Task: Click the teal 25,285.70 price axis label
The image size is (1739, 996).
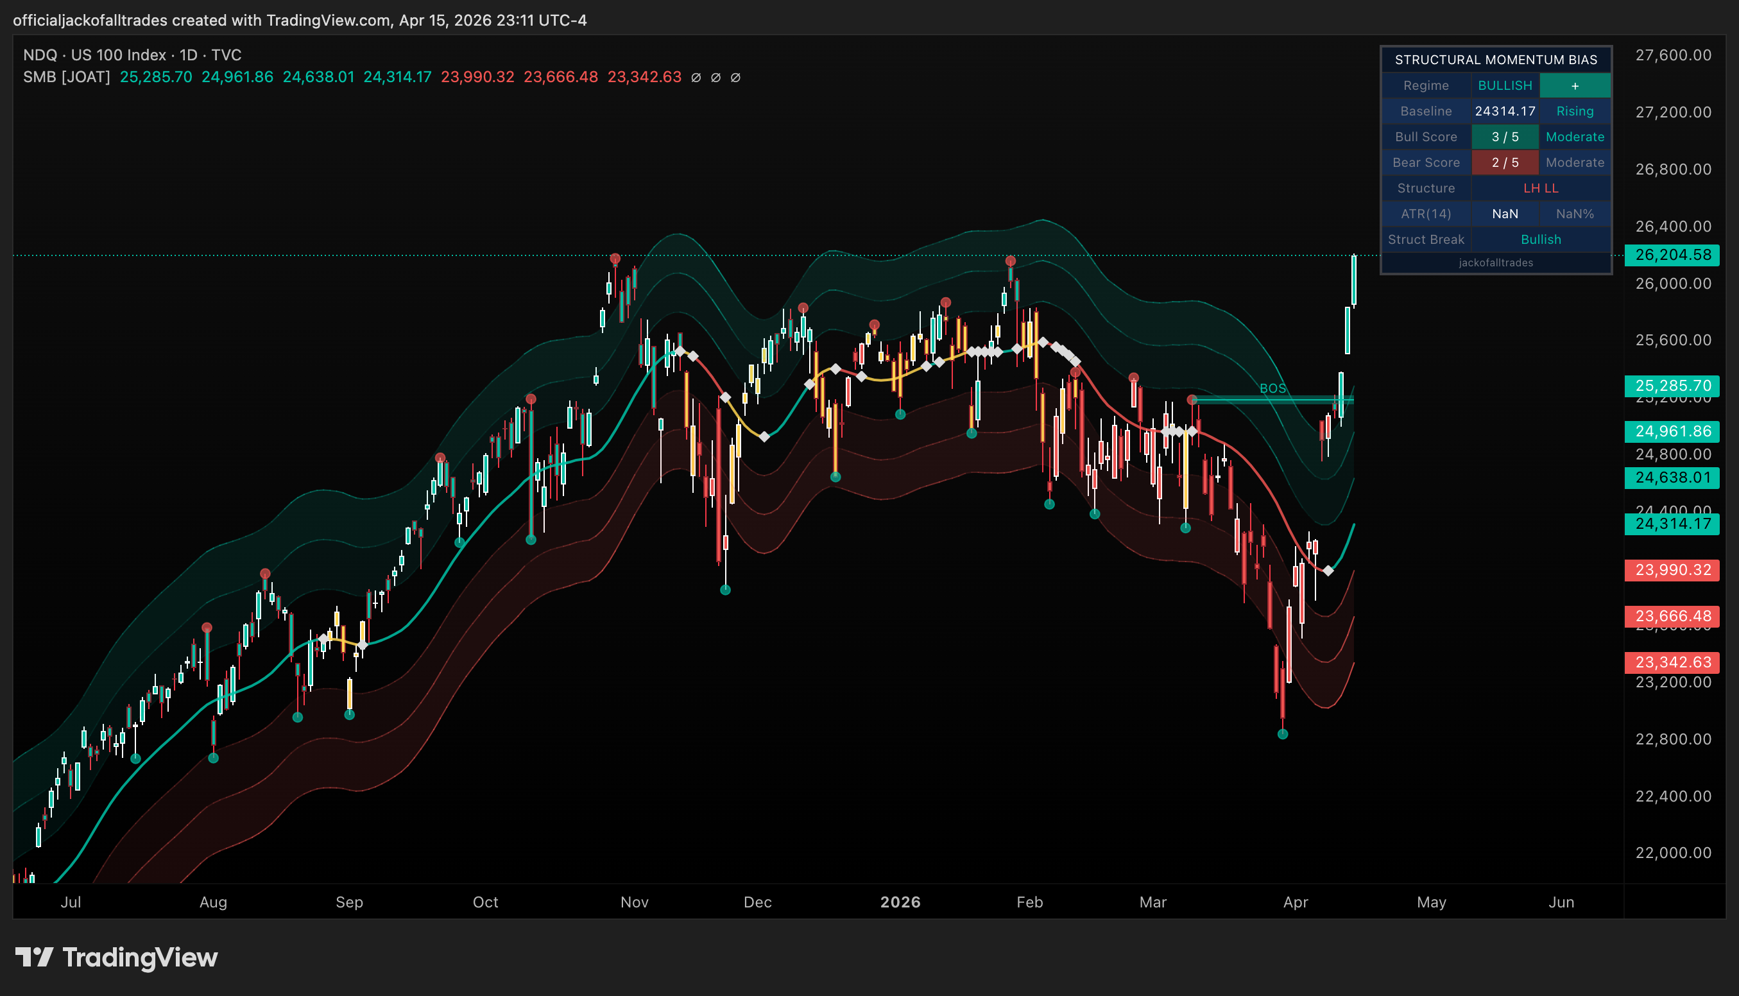Action: (x=1672, y=386)
